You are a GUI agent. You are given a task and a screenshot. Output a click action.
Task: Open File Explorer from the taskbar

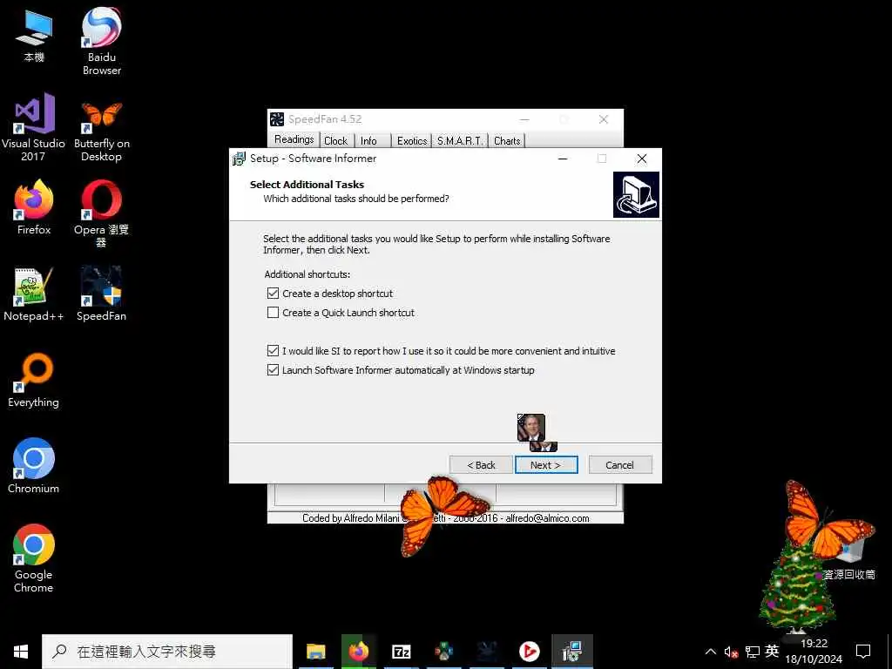tap(315, 652)
